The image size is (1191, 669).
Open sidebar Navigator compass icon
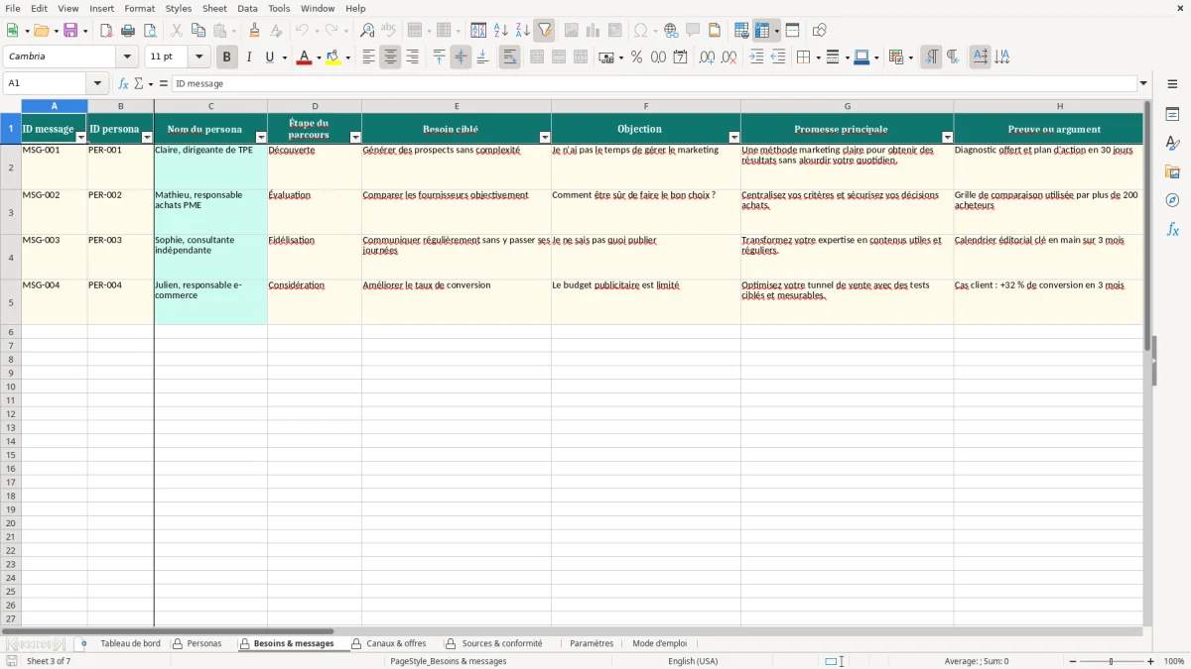tap(1172, 200)
